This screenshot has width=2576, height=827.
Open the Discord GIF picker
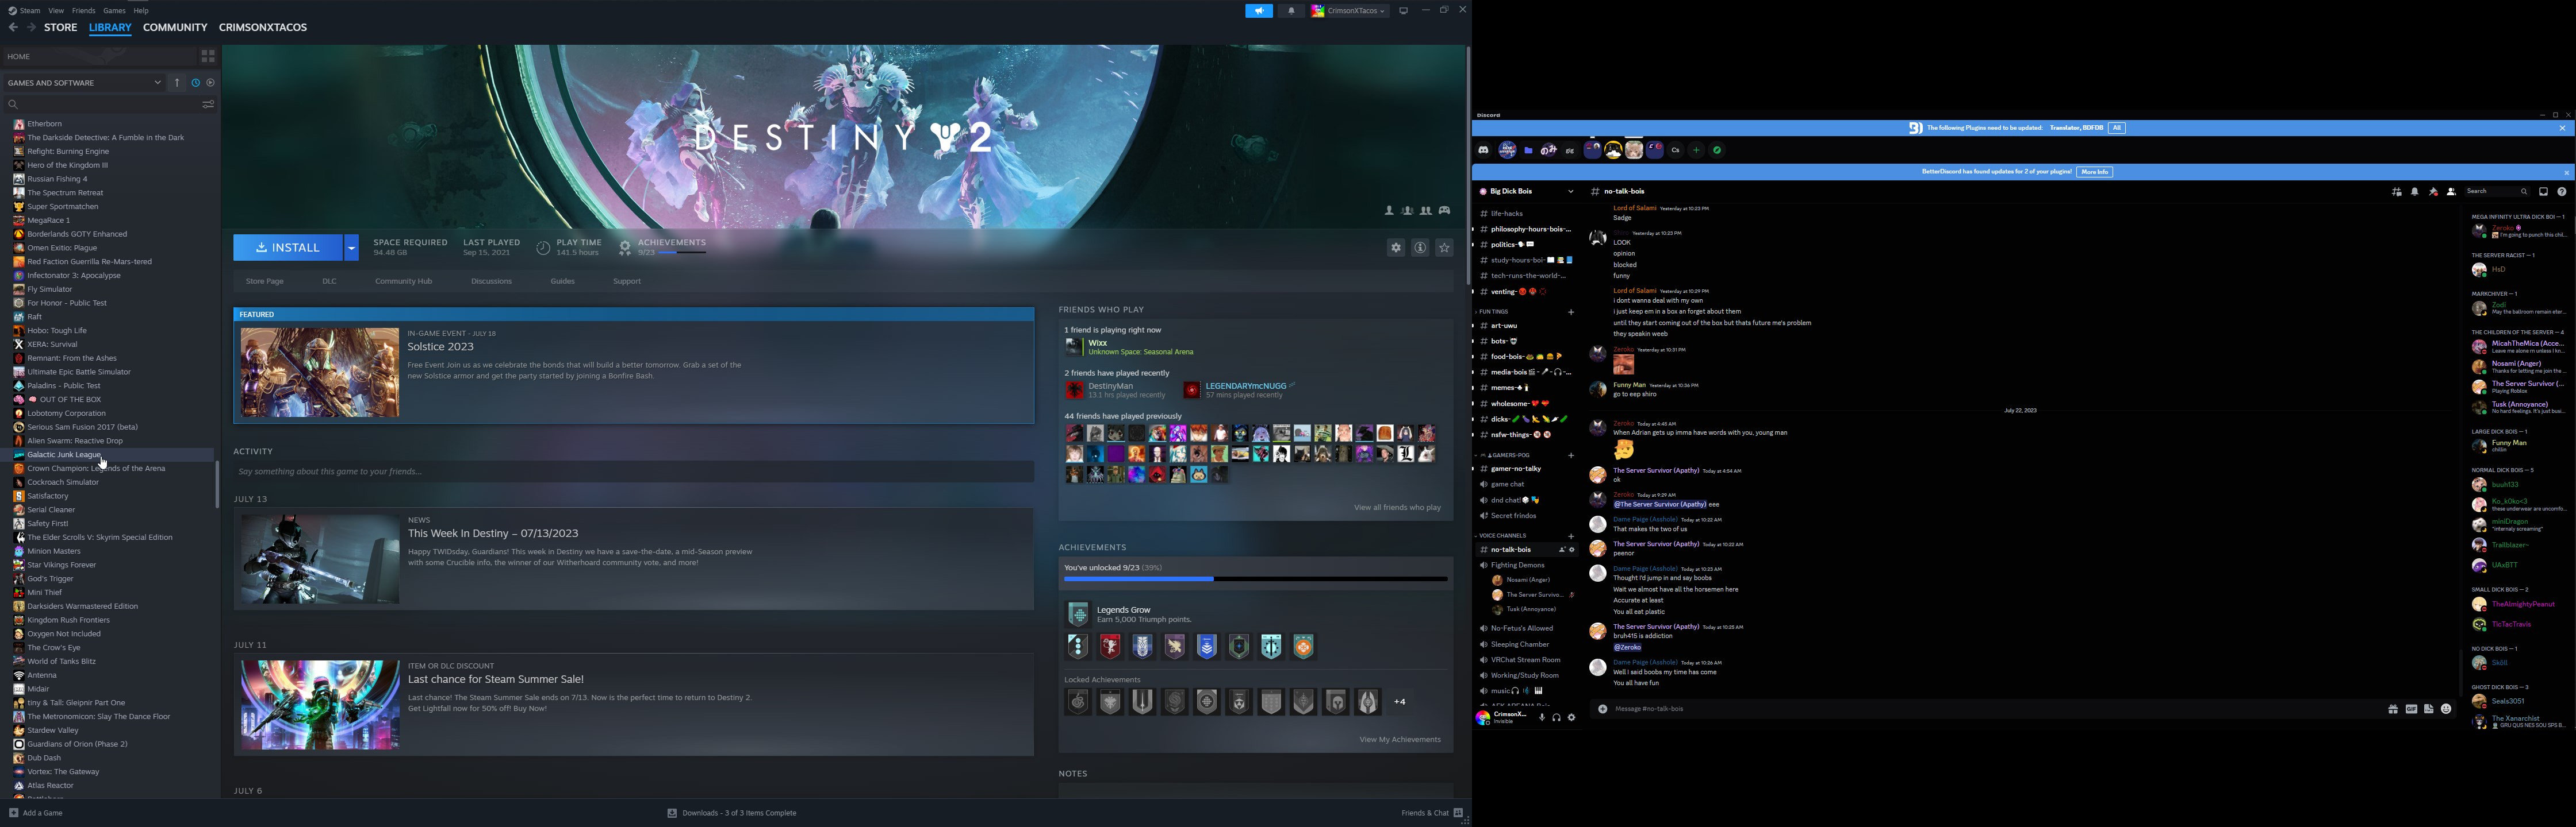[2411, 709]
